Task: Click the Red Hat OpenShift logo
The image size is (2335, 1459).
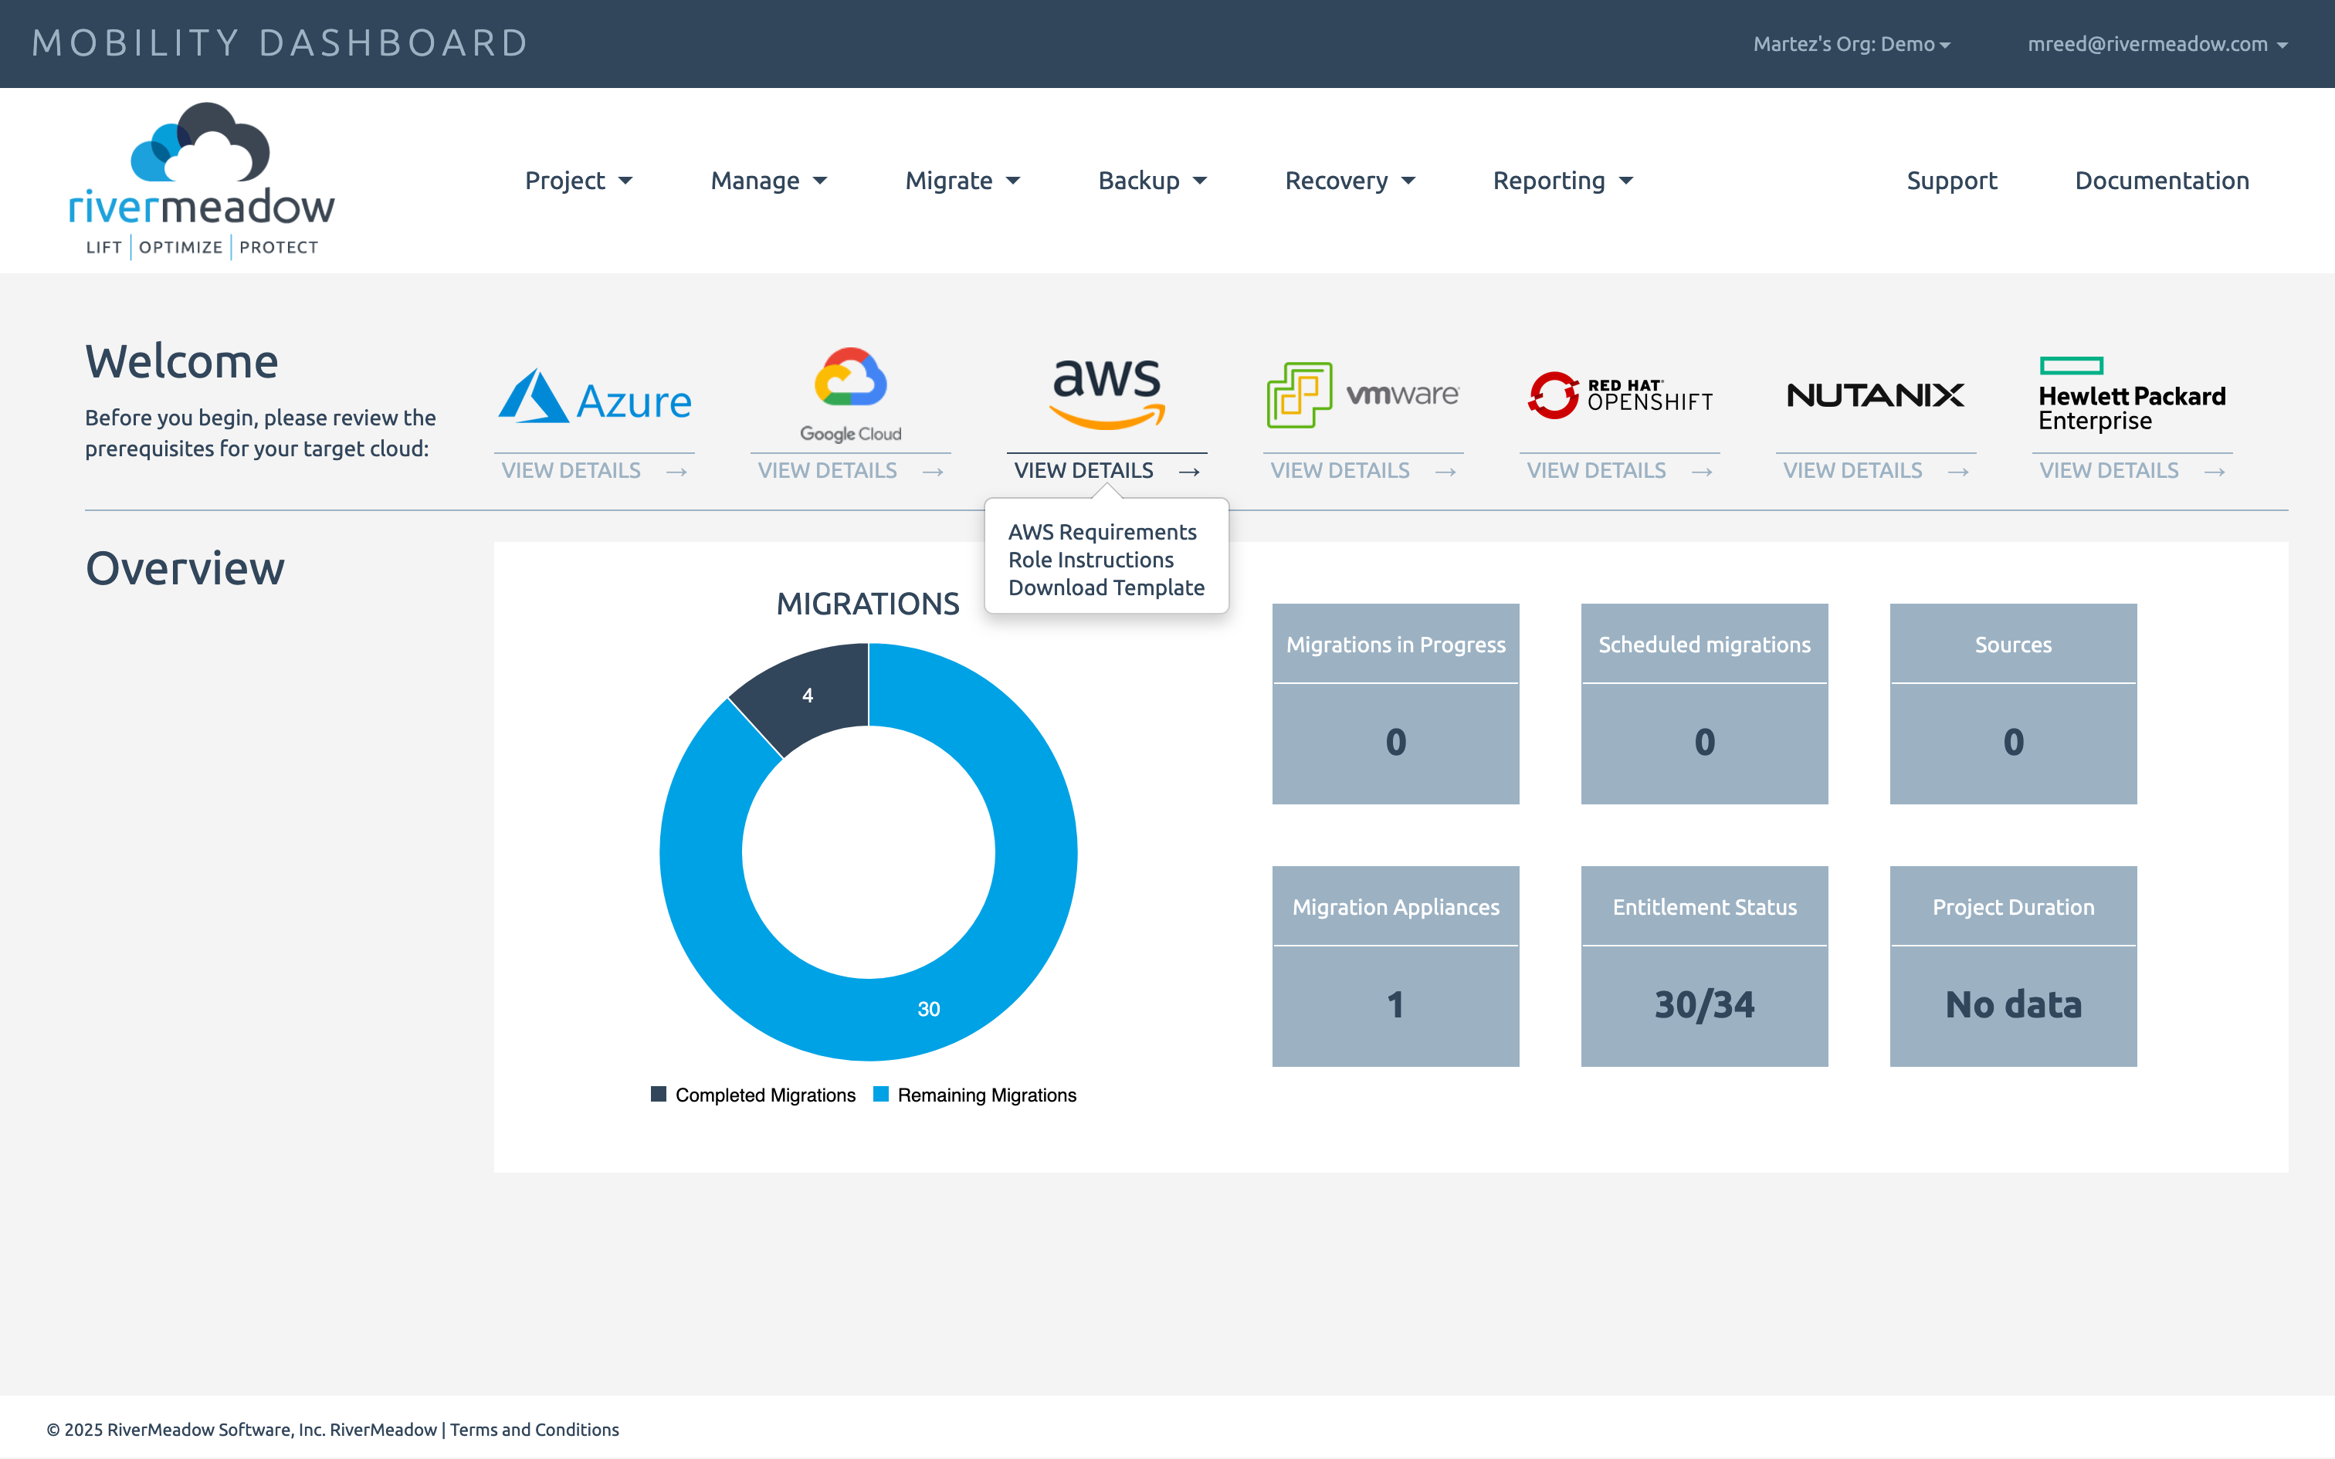Action: pos(1620,394)
